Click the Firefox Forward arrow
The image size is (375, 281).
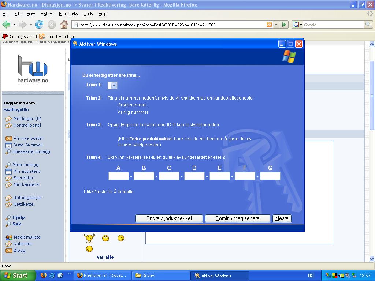tap(22, 25)
